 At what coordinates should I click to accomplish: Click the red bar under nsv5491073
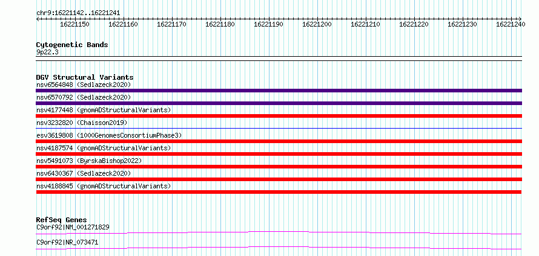tap(279, 167)
